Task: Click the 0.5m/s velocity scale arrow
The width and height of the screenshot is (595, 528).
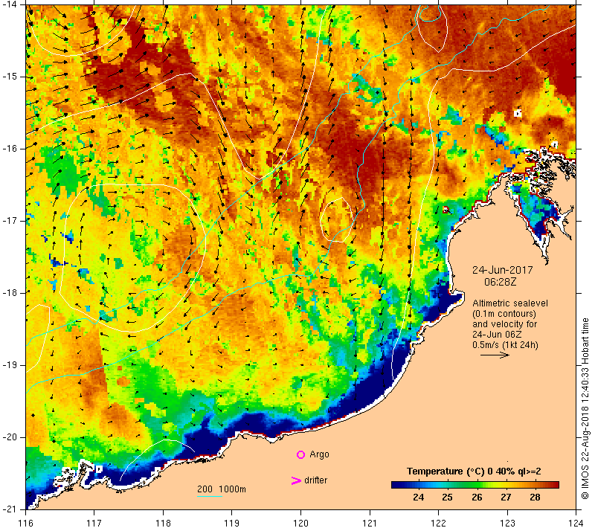Action: pyautogui.click(x=495, y=355)
